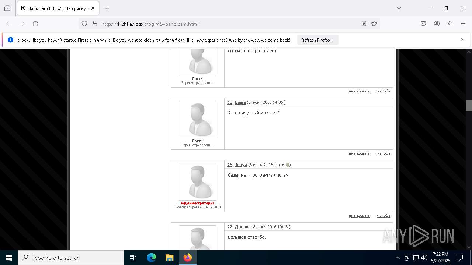Screen dimensions: 472x265
Task: Click the taskbar search box
Action: [x=71, y=258]
